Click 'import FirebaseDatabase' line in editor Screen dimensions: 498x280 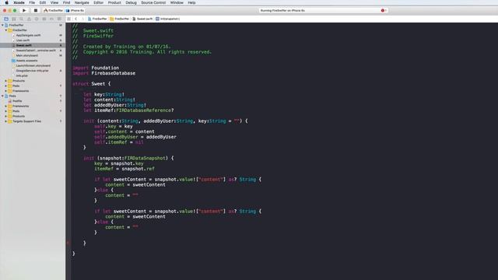tap(103, 73)
